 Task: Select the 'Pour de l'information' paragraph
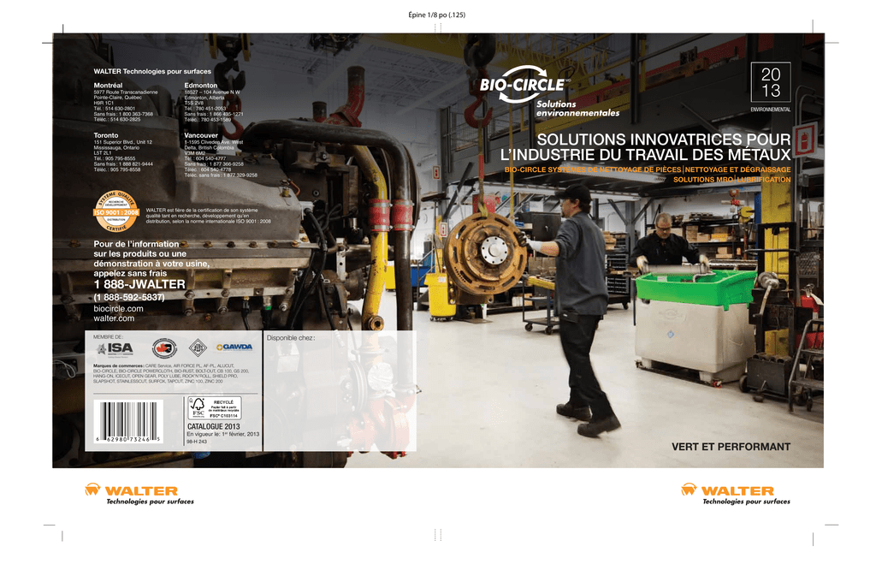point(151,258)
